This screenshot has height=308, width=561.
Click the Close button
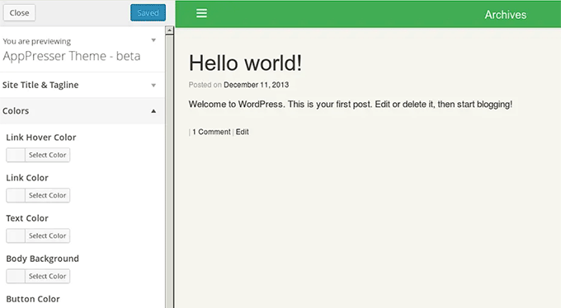[19, 13]
